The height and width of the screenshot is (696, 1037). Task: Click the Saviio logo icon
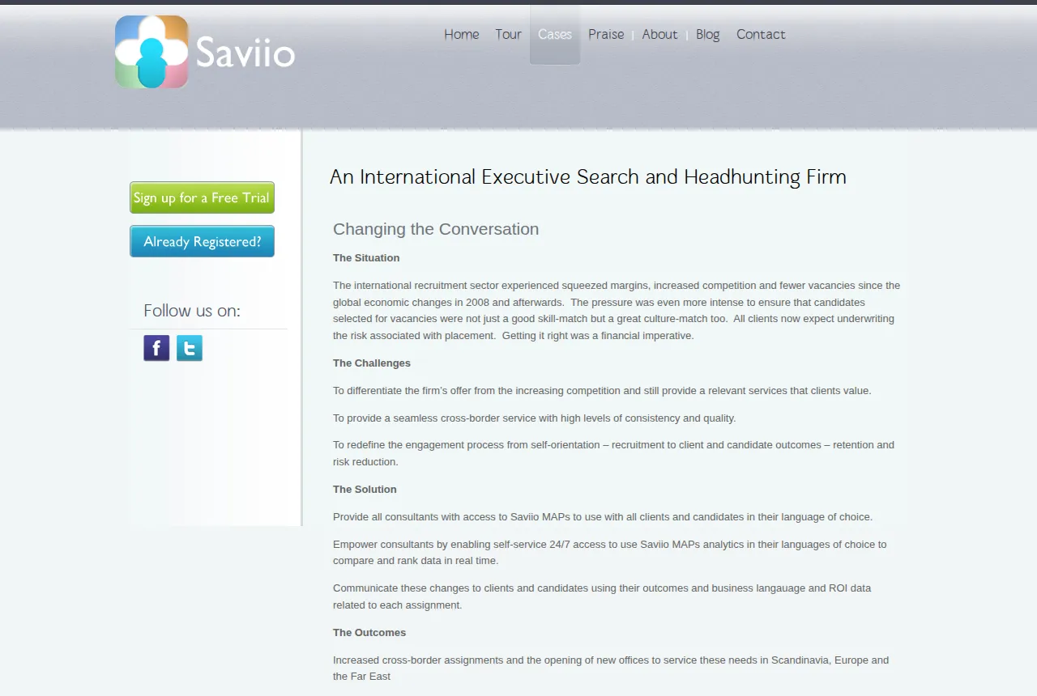point(151,52)
